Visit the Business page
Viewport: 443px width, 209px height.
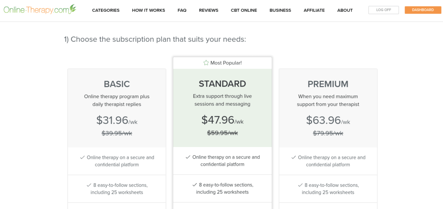click(x=280, y=10)
